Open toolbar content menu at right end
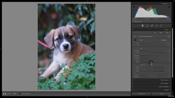Screen dimensions: 175x98 click(x=129, y=94)
